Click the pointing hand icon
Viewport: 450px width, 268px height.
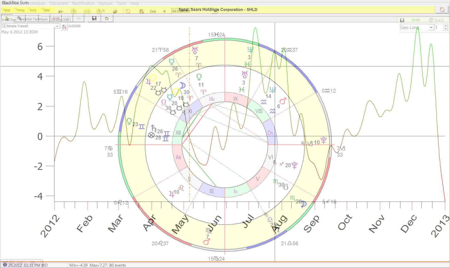tap(61, 11)
